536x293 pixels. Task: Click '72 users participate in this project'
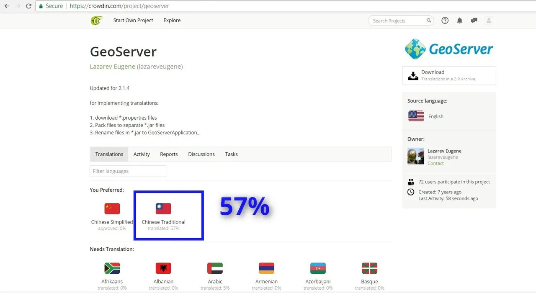(454, 182)
